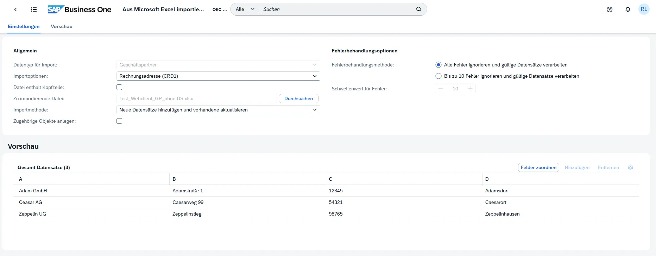Select 'Bis zu 10 Fehler ignorieren' option
The image size is (656, 256).
point(439,76)
